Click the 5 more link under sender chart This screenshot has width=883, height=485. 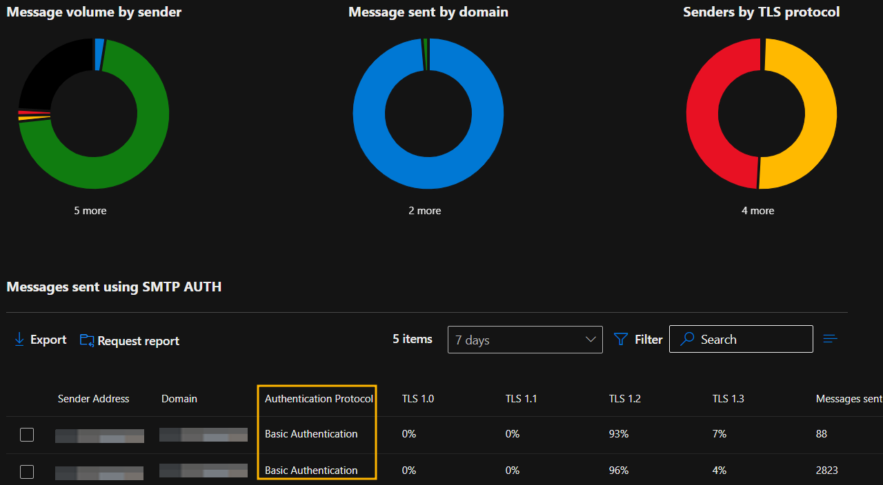click(90, 210)
